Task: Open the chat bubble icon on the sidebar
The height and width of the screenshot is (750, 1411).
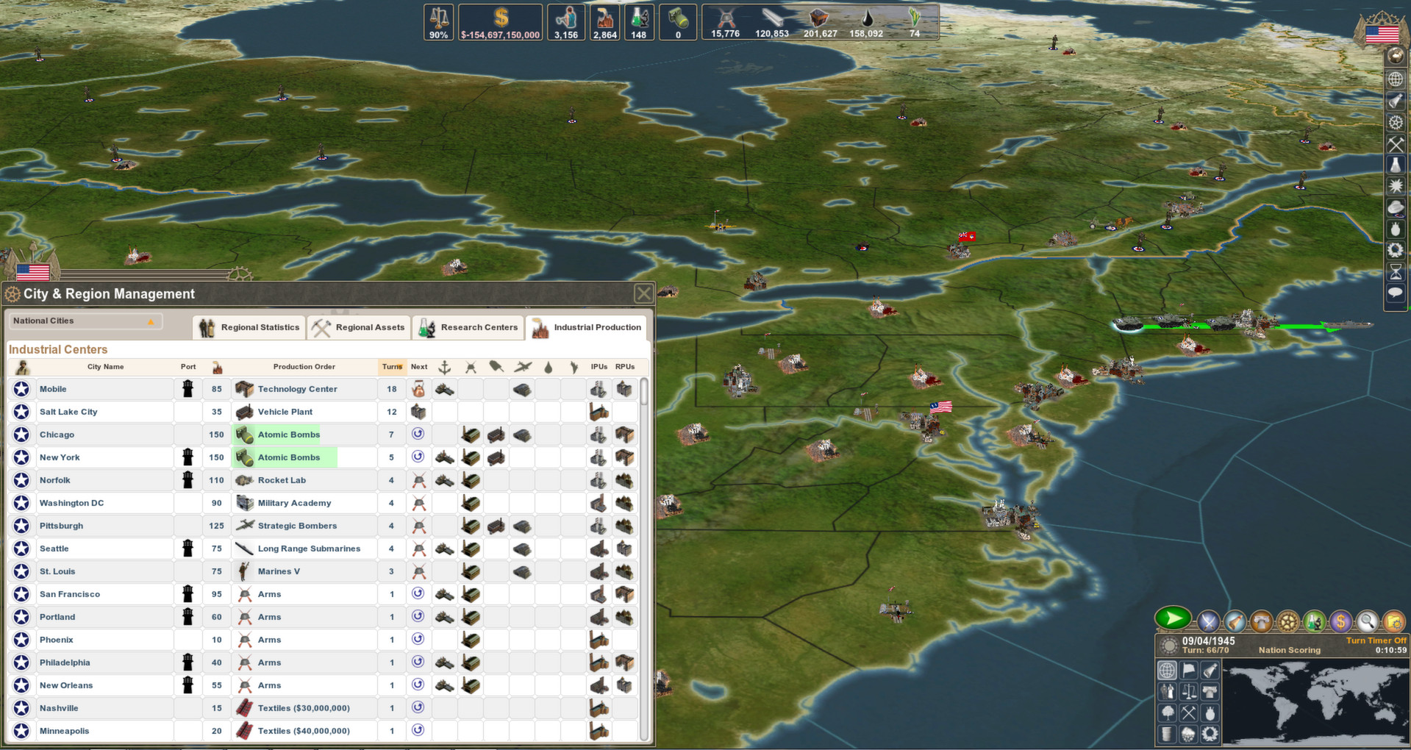Action: 1395,293
